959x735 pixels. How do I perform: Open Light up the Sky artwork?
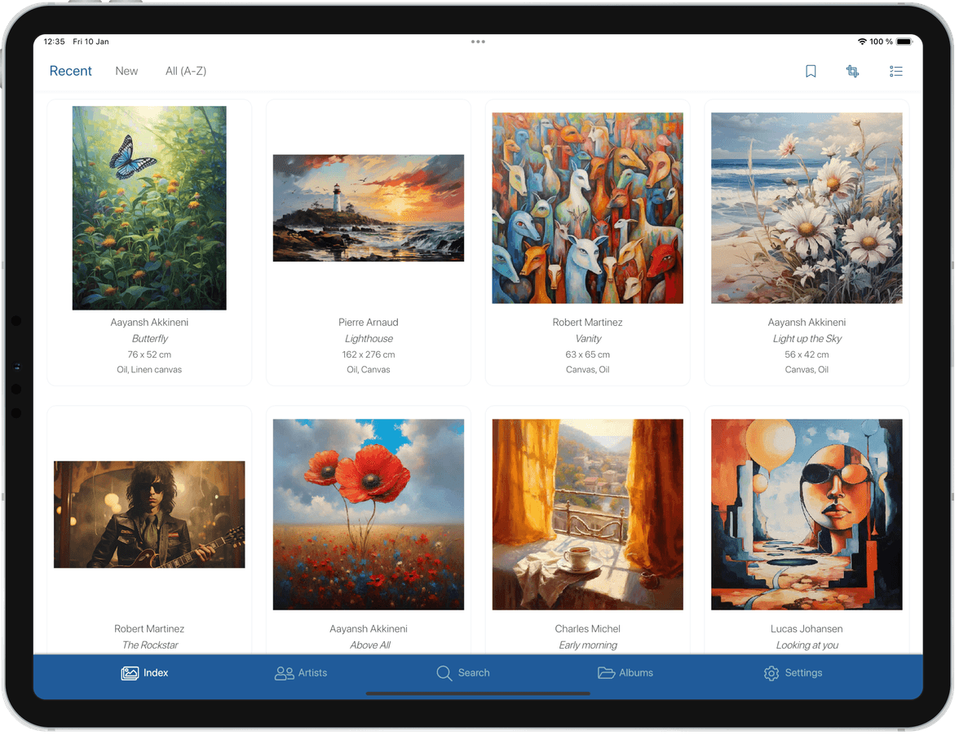(x=807, y=207)
